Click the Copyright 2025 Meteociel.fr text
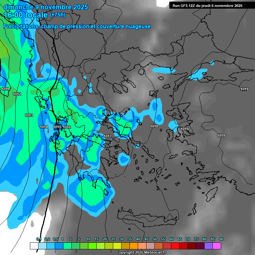Viewport: 255px width, 255px height. 141,253
